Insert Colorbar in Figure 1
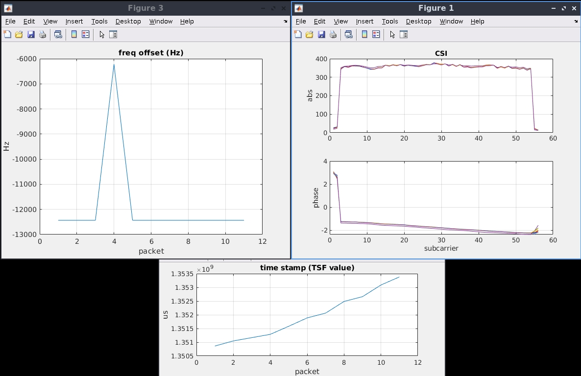The image size is (581, 376). [364, 34]
